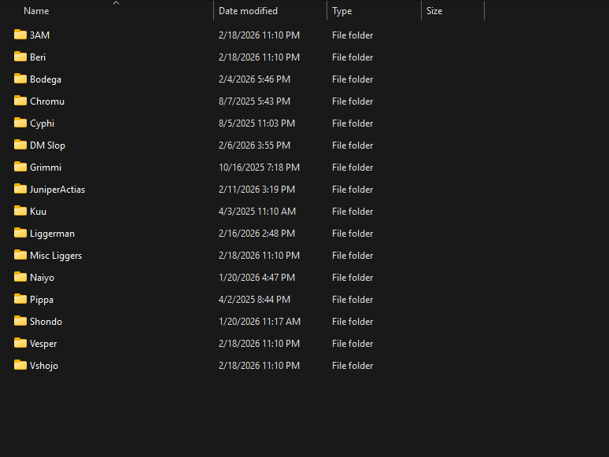Click File folder type in Vesper row

(x=352, y=344)
